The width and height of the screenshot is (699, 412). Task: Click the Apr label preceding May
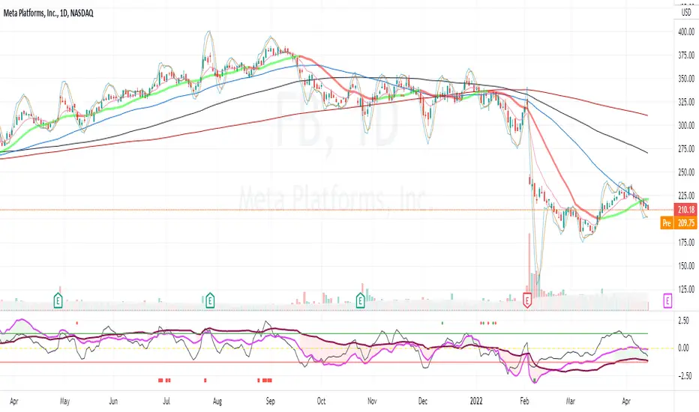click(13, 402)
